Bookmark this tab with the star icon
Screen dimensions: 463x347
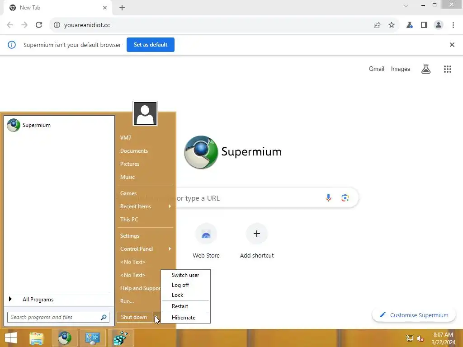[392, 25]
